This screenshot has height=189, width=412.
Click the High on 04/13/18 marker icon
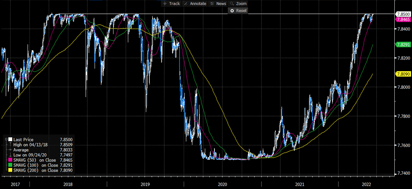(10, 145)
